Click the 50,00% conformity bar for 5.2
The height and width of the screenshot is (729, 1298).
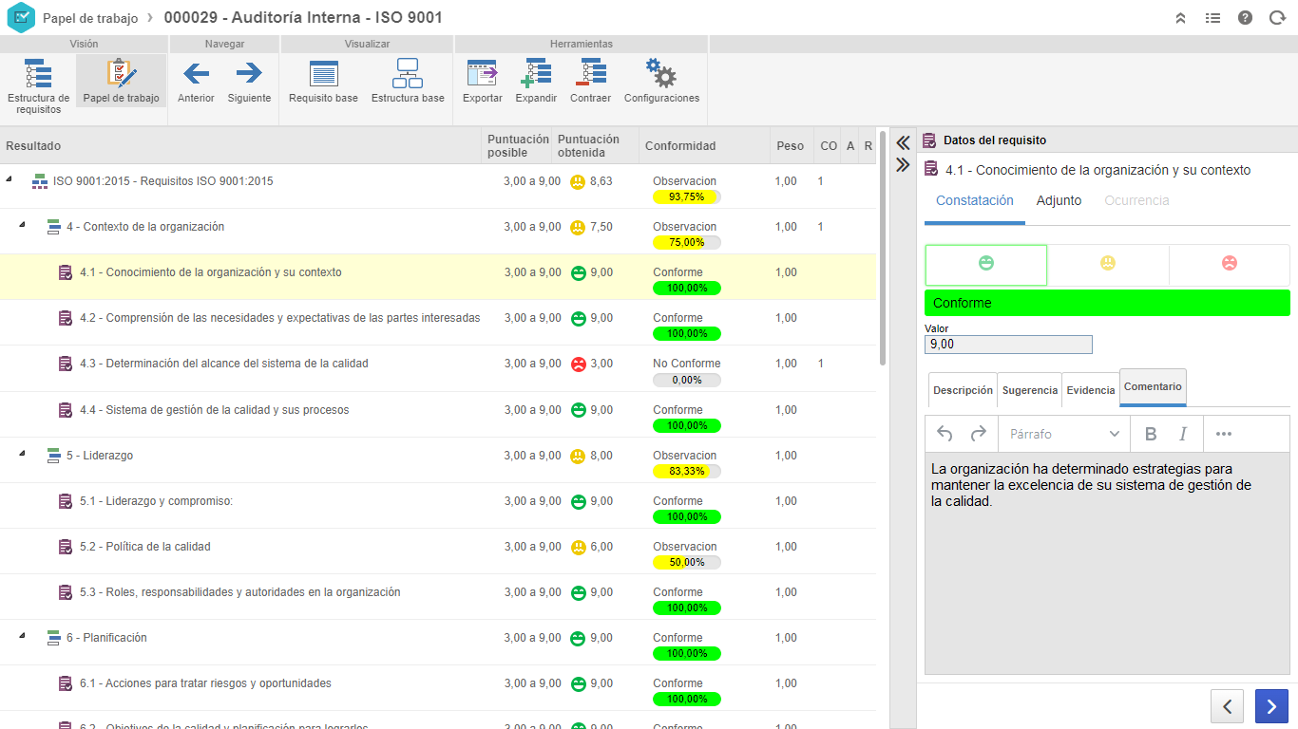tap(686, 563)
